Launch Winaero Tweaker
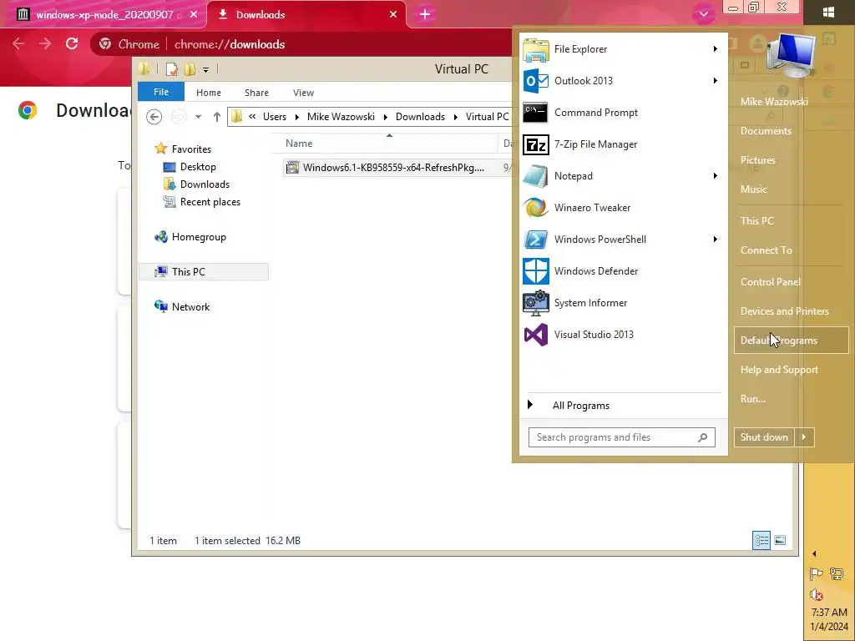 (623, 207)
